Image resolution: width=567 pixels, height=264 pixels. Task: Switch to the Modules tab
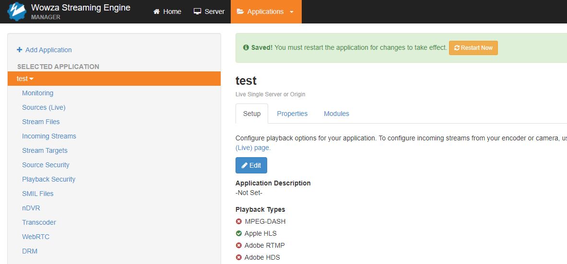336,114
